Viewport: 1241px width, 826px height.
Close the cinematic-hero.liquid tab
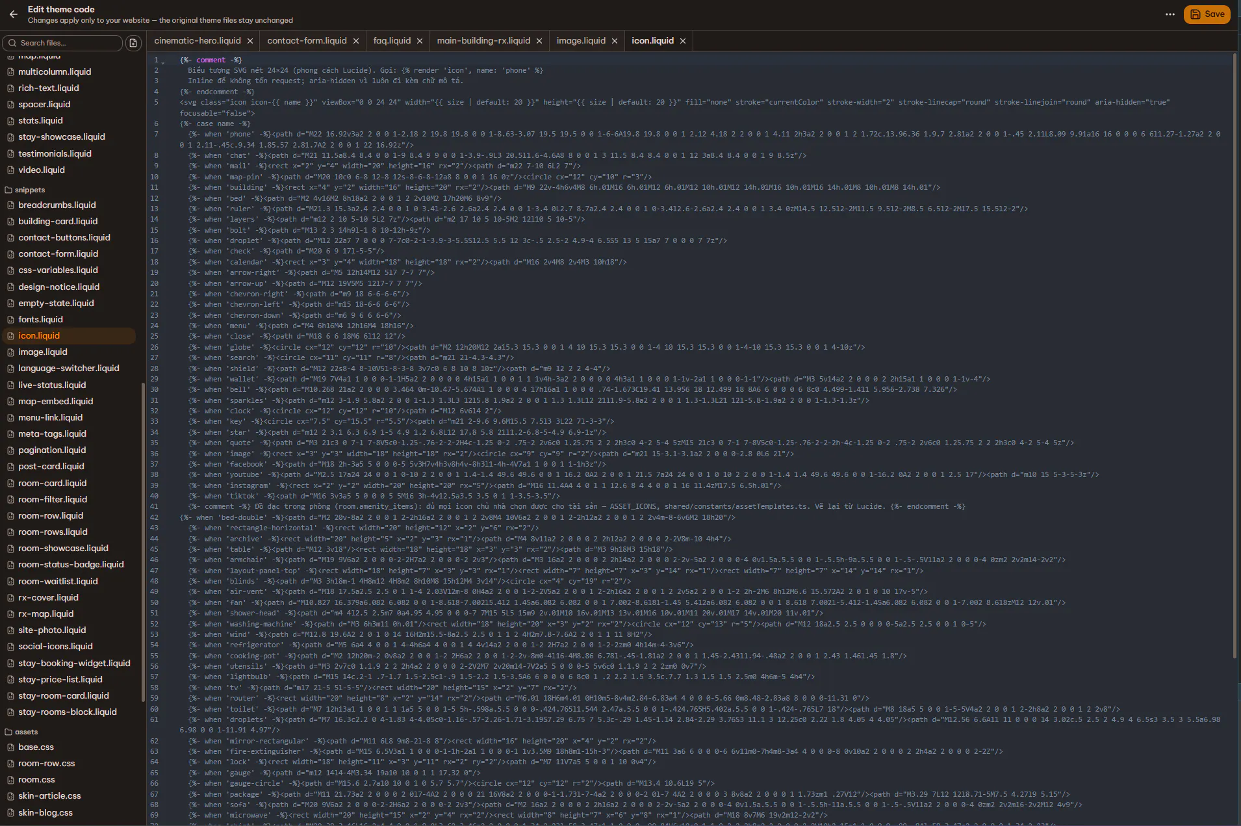coord(250,41)
